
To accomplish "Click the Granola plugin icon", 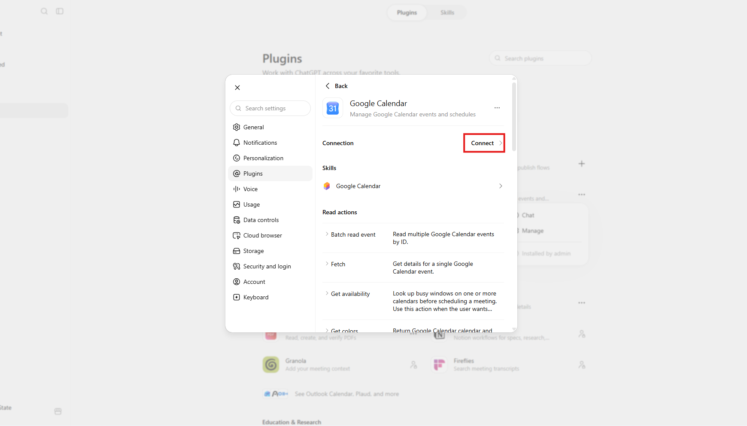I will click(x=271, y=365).
